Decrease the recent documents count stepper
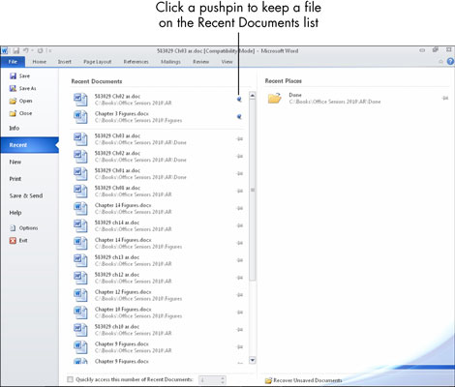Image resolution: width=455 pixels, height=387 pixels. pos(223,382)
